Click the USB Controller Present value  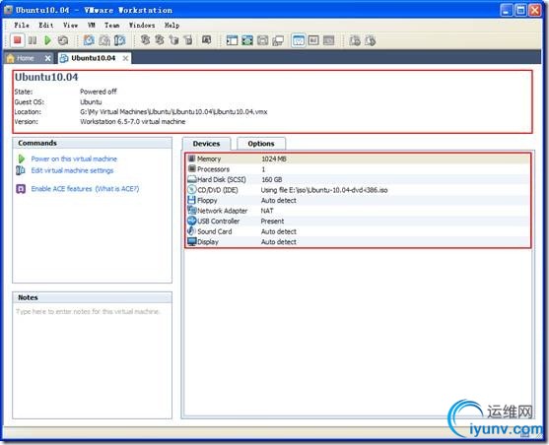pyautogui.click(x=272, y=222)
